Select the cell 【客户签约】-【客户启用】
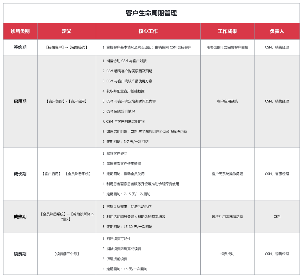The image size is (303, 278). point(66,101)
